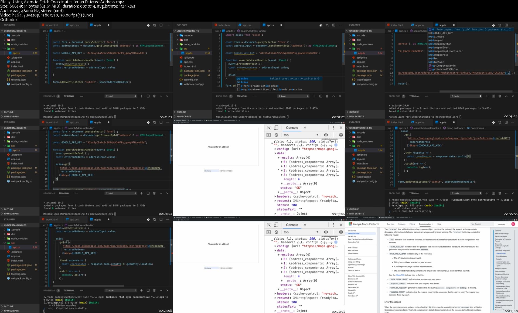Open Pricing in Google Maps Platform navigation
The width and height of the screenshot is (518, 313).
(x=412, y=224)
